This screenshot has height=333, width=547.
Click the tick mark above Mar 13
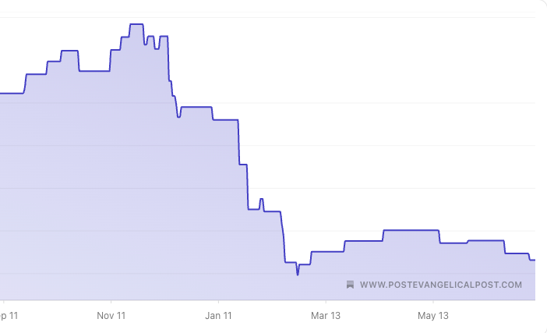pyautogui.click(x=326, y=302)
